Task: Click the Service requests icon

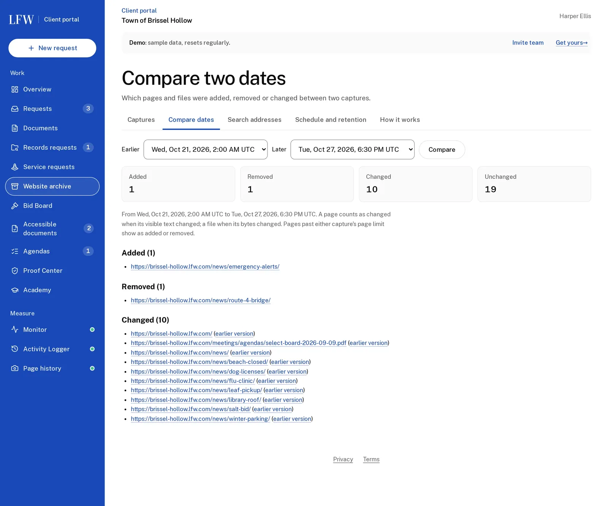Action: [15, 167]
